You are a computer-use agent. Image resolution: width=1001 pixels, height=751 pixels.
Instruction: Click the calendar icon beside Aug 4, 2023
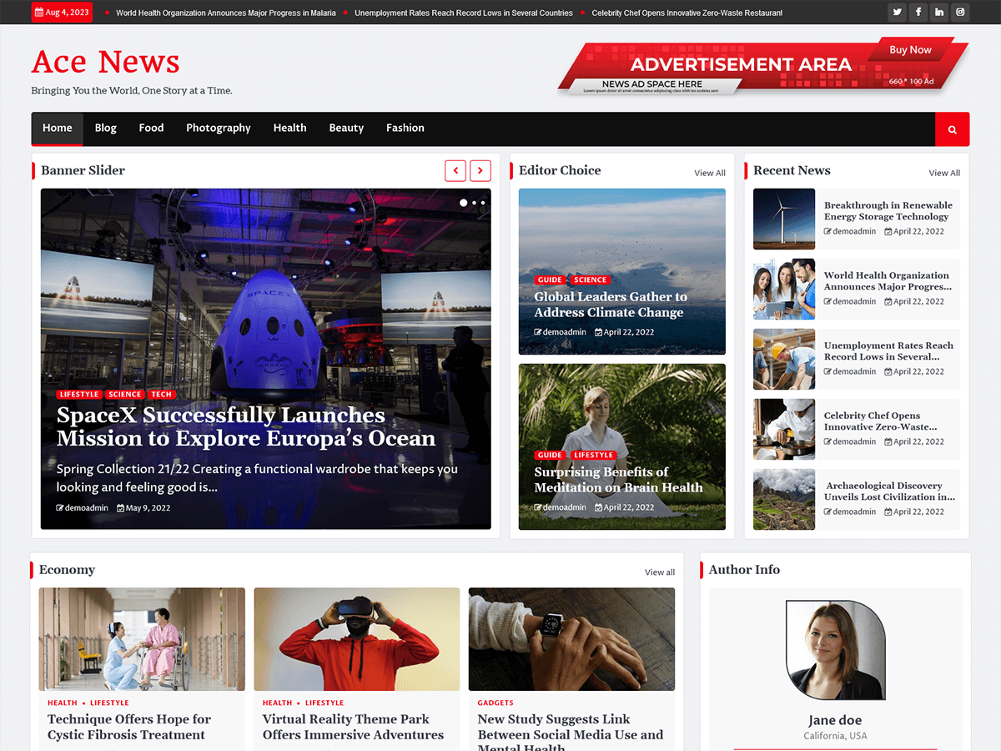[x=38, y=12]
